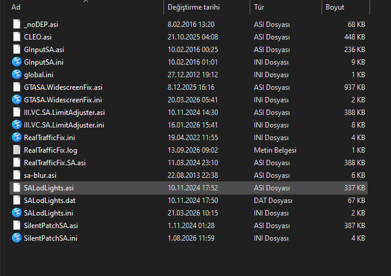Click the 448 KB size cell

(x=354, y=37)
